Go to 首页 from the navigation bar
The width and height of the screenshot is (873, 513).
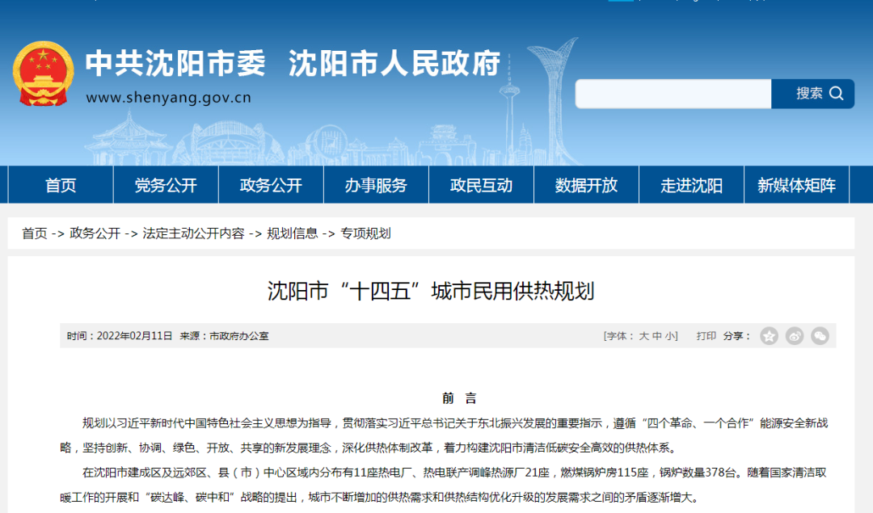click(61, 185)
